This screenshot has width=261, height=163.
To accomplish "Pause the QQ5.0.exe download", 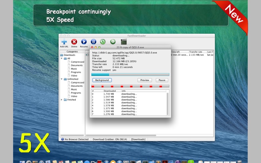I will 162,80.
